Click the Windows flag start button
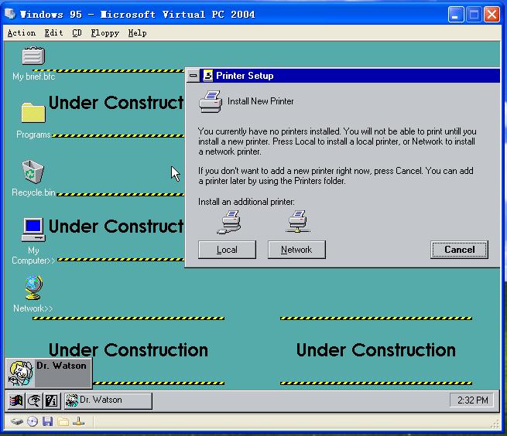 (x=15, y=400)
